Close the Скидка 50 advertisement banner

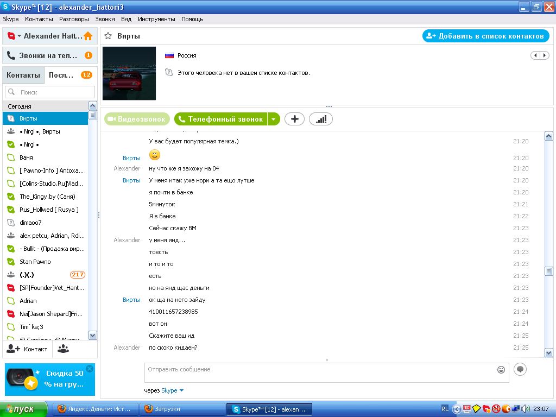pyautogui.click(x=90, y=369)
